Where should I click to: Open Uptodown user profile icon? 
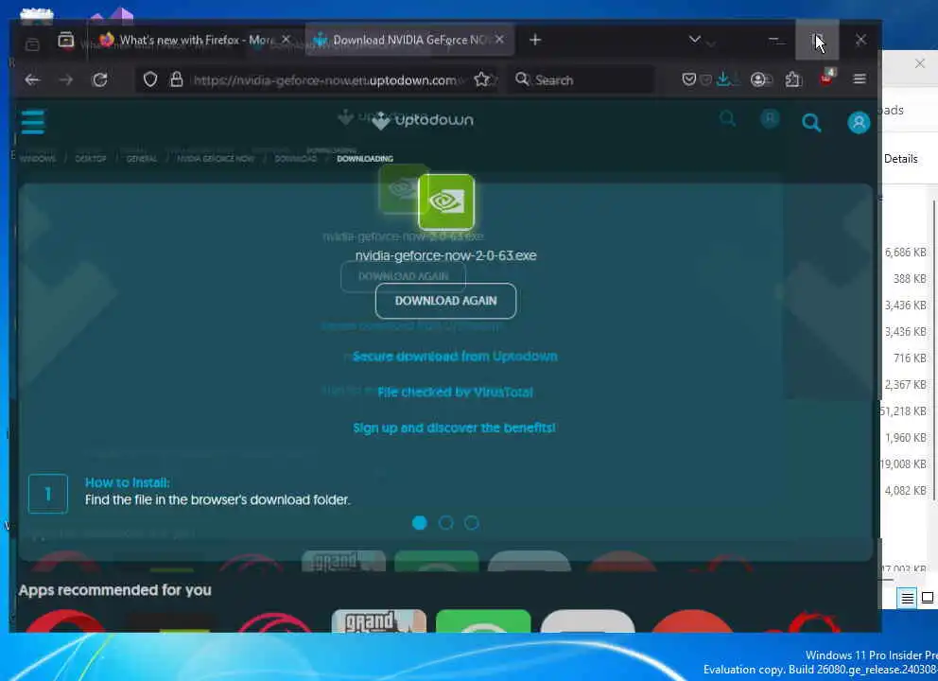(x=859, y=123)
